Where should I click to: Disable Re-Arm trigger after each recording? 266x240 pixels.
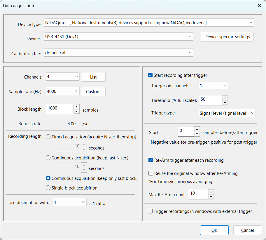[x=151, y=160]
